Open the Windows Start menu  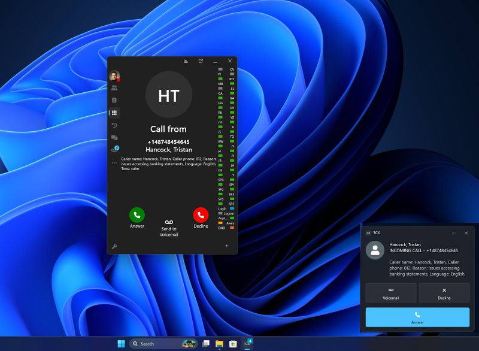[122, 344]
